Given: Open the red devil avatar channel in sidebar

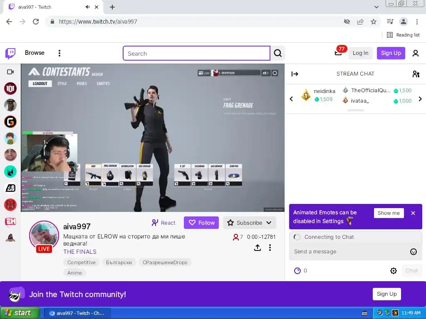Looking at the screenshot, I should (10, 205).
